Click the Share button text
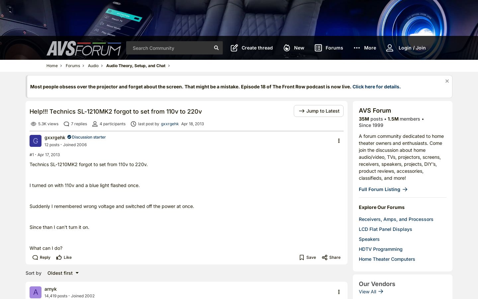Screen dimensions: 478x299 pos(335,257)
